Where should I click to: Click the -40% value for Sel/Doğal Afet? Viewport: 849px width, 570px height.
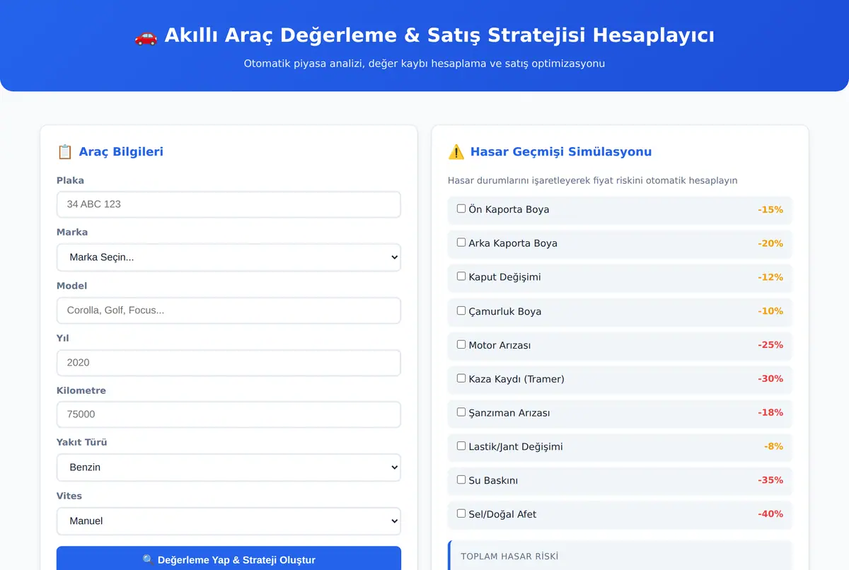coord(770,514)
